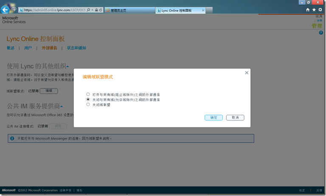Click the 注销 link at top right
The width and height of the screenshot is (326, 196).
[319, 20]
